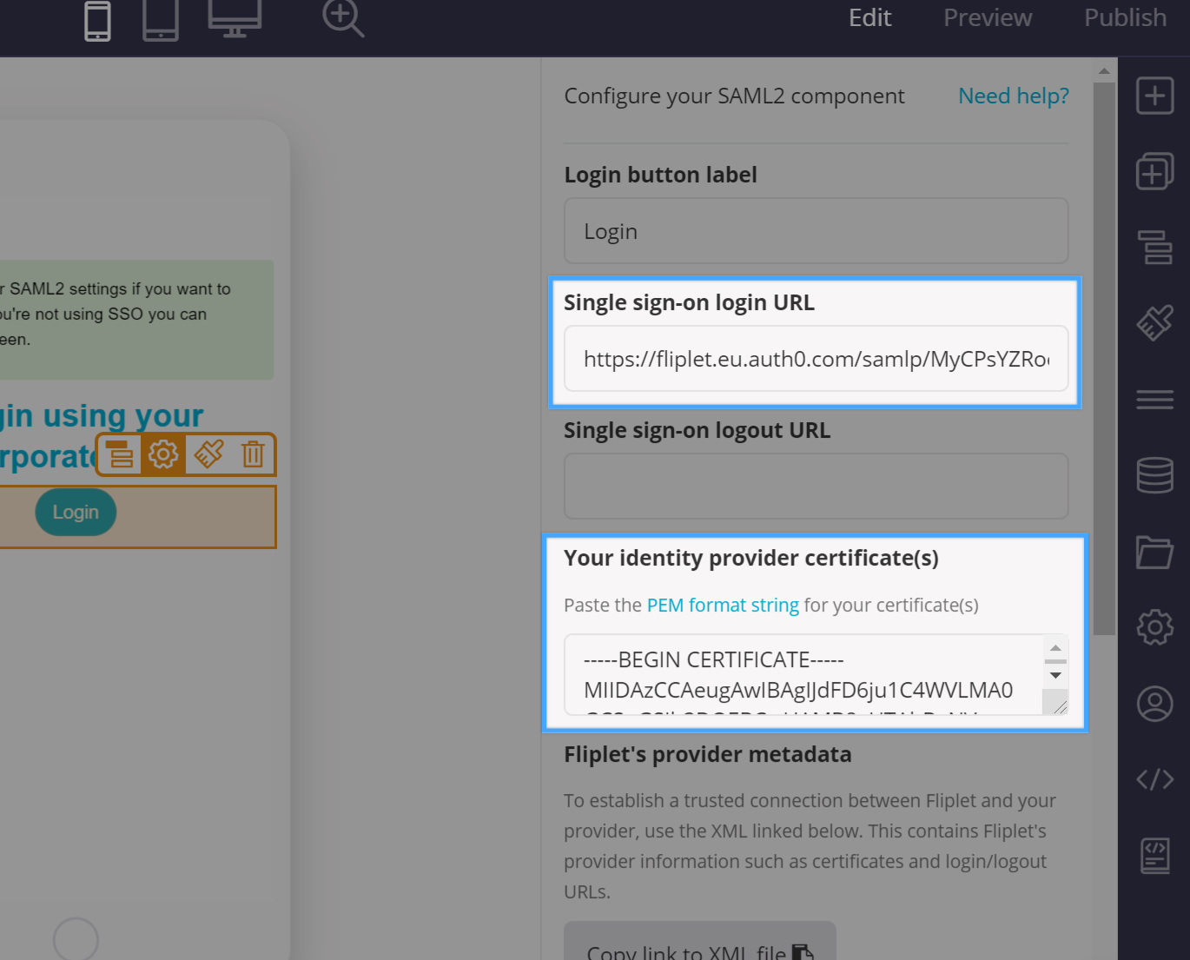Open the data sources panel

click(x=1154, y=475)
